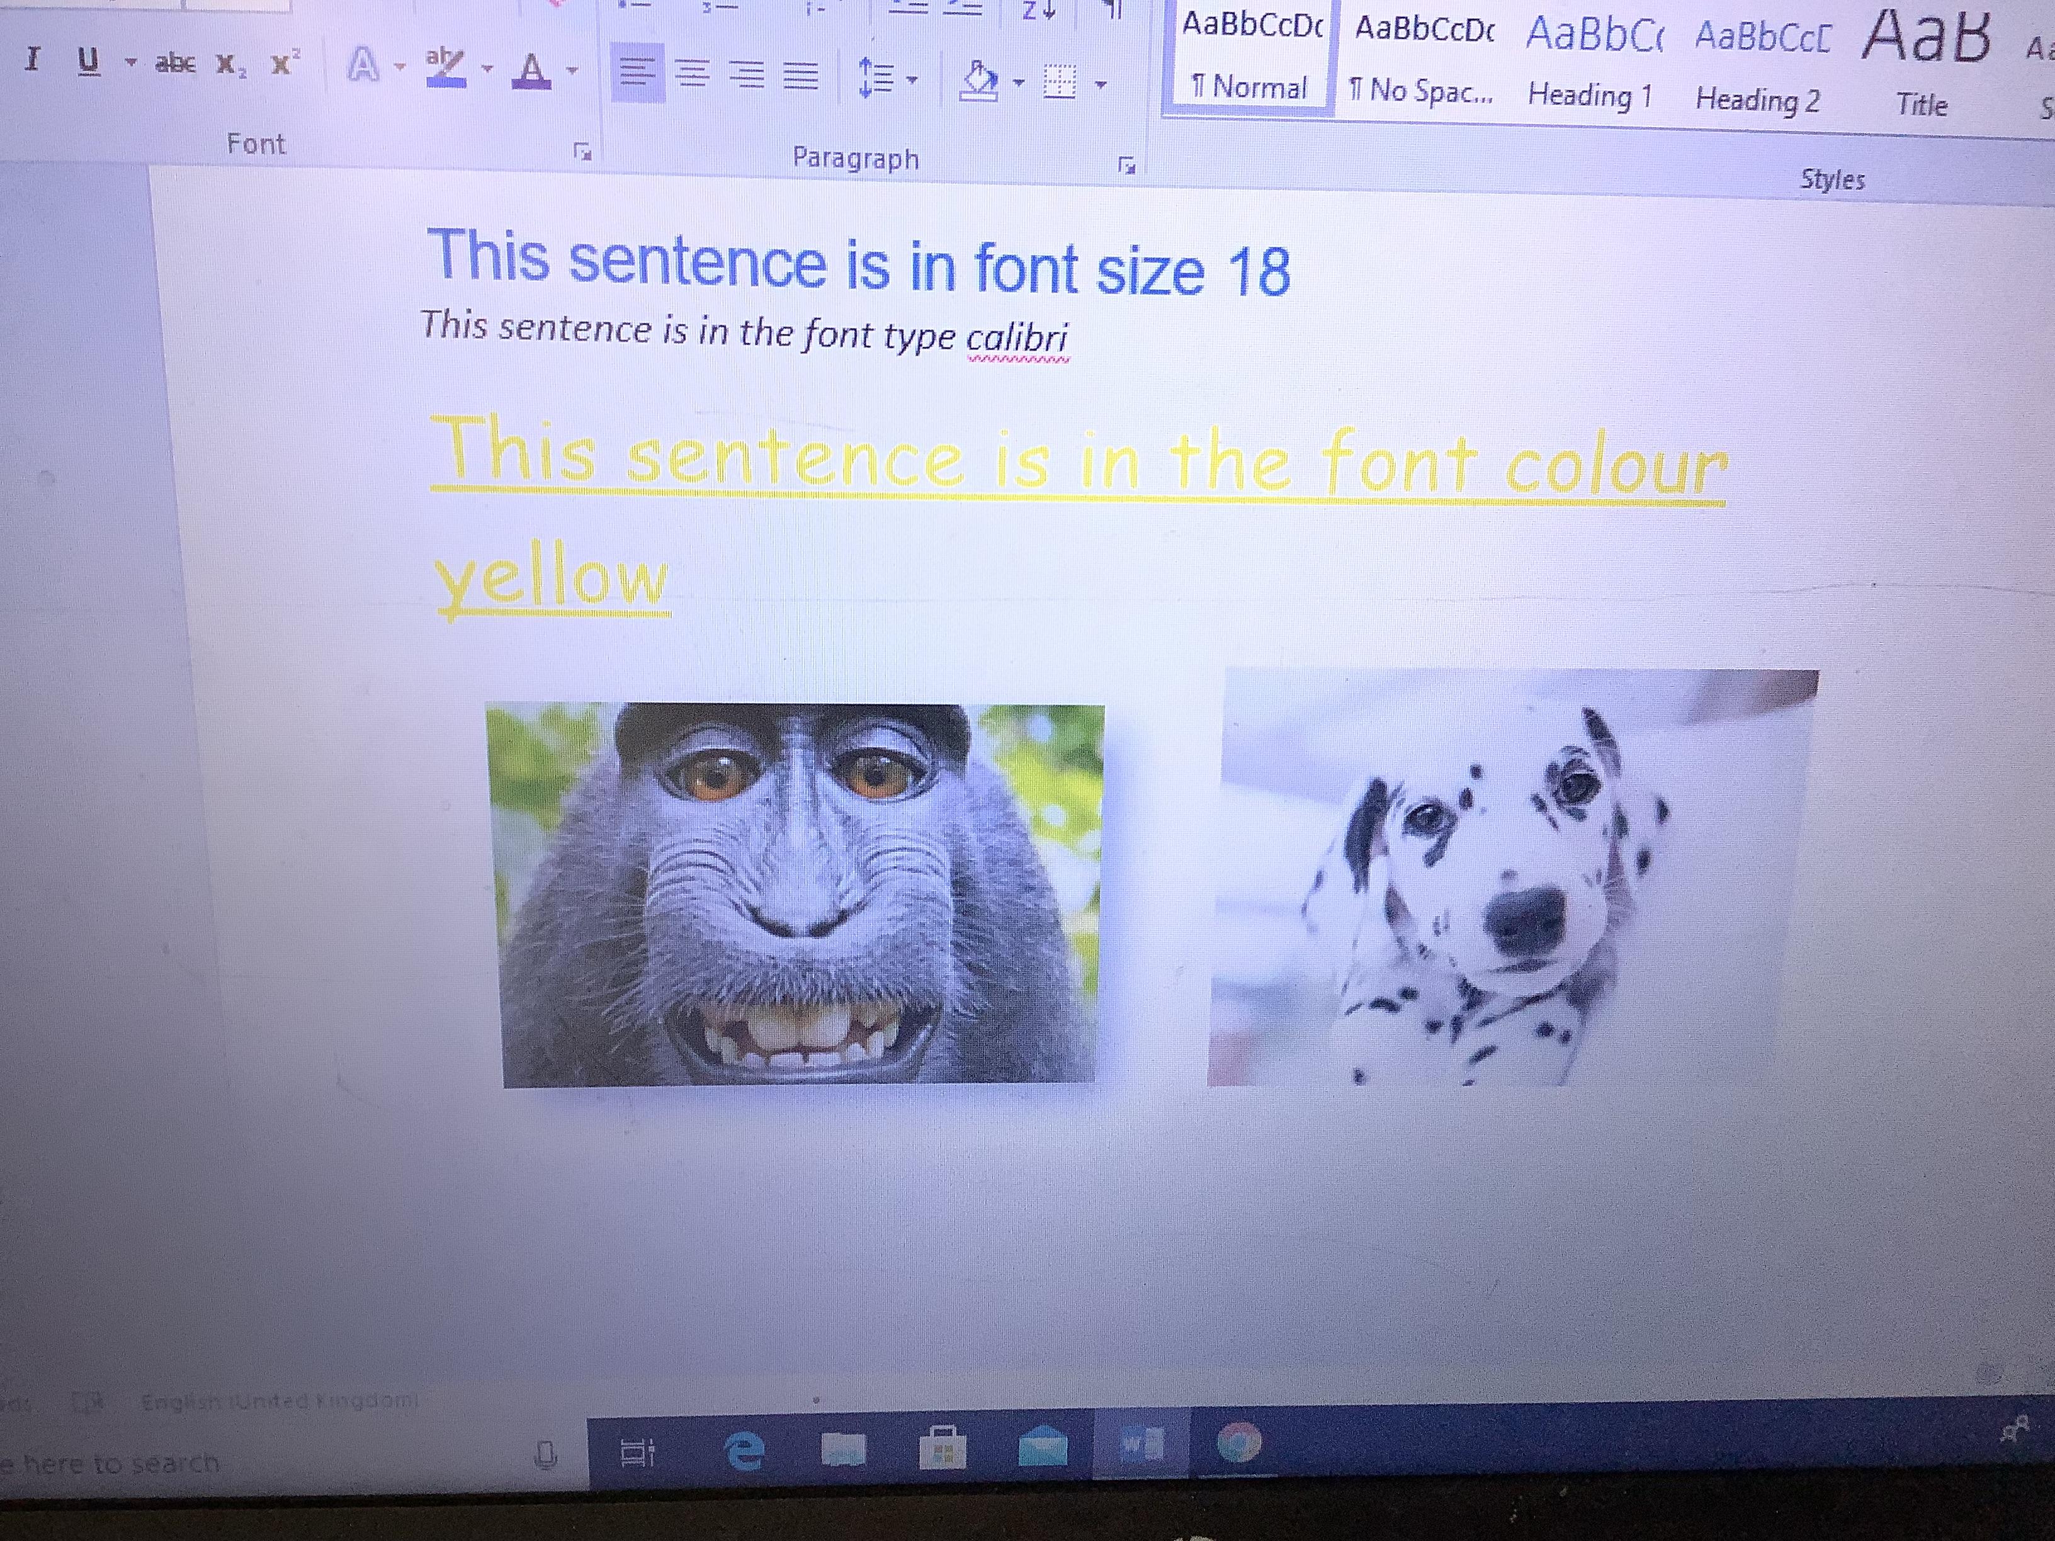Toggle underline formatting

(x=88, y=61)
